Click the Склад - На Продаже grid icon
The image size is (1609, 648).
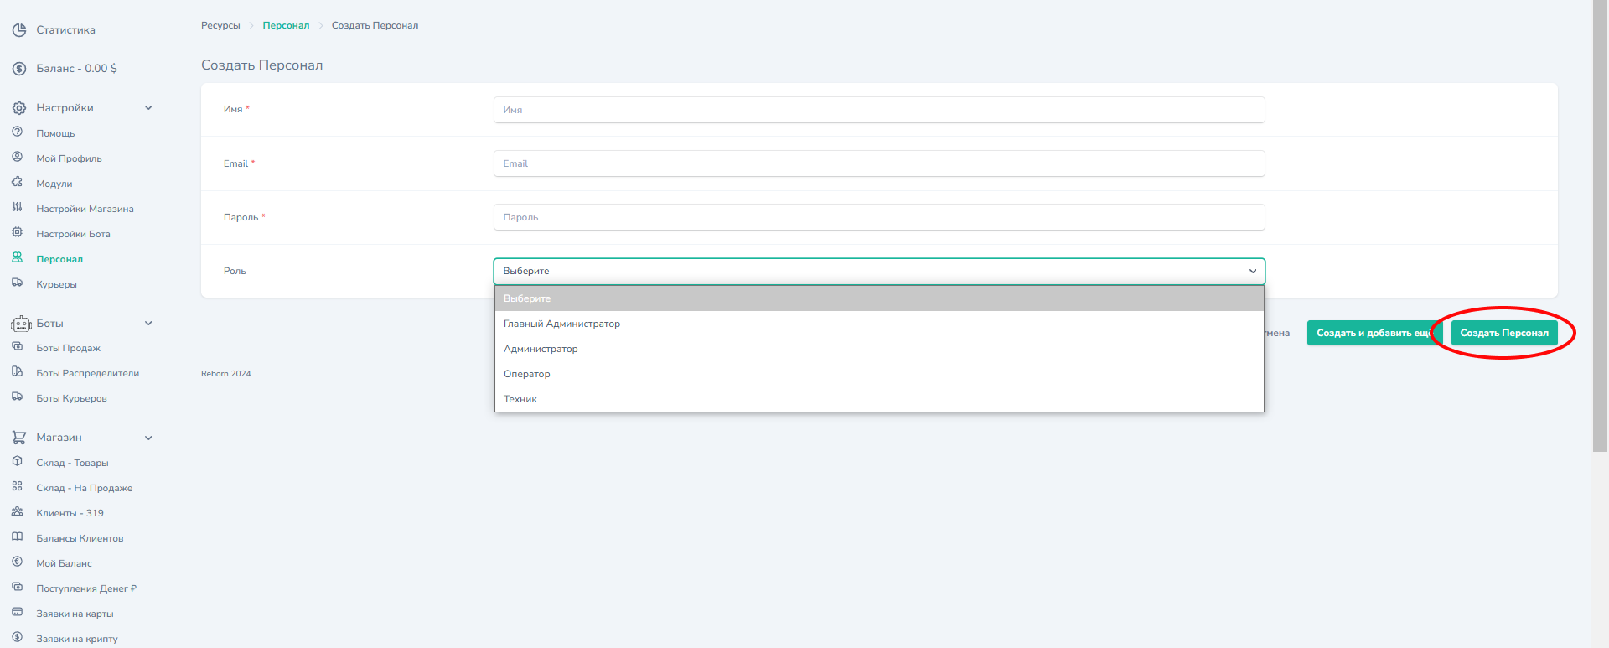17,486
